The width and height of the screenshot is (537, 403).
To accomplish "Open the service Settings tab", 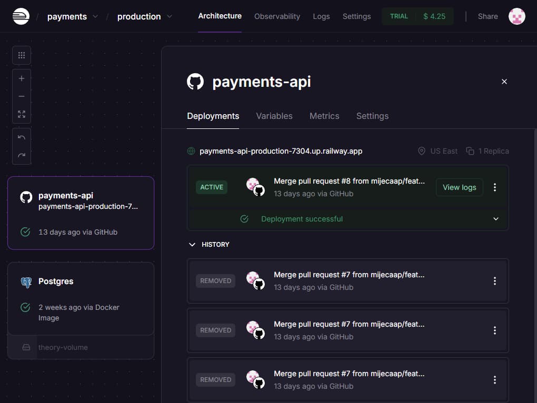I will pyautogui.click(x=372, y=116).
